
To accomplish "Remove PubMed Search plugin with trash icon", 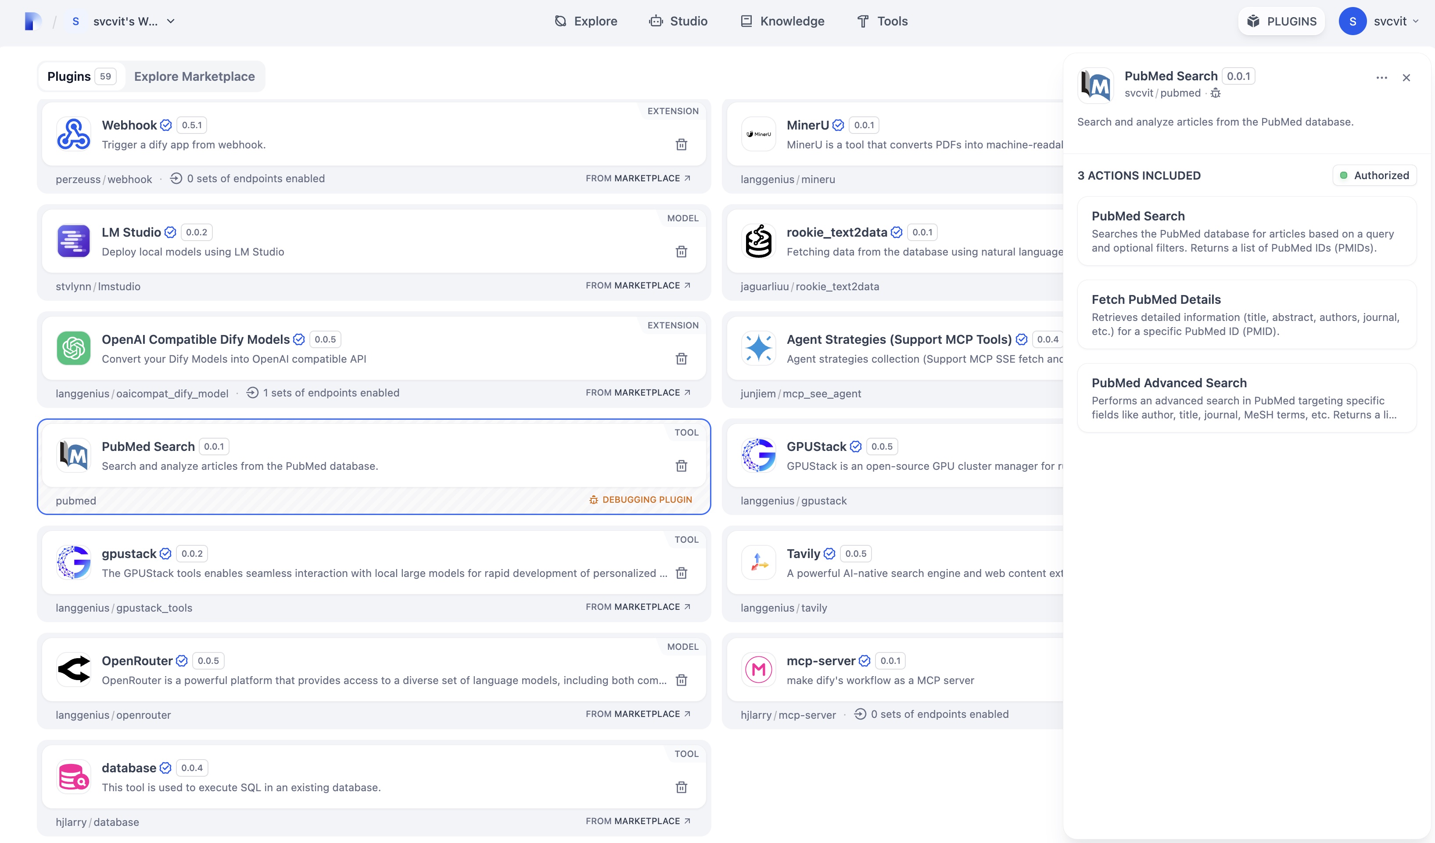I will pos(681,466).
